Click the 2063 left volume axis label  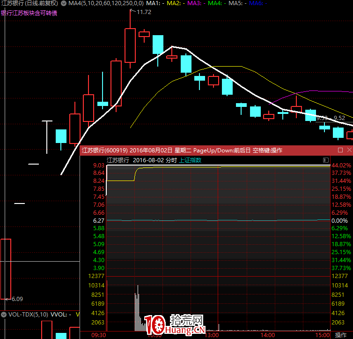pos(98,322)
